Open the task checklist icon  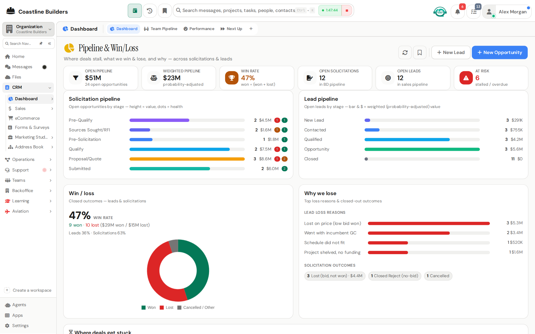pyautogui.click(x=474, y=12)
